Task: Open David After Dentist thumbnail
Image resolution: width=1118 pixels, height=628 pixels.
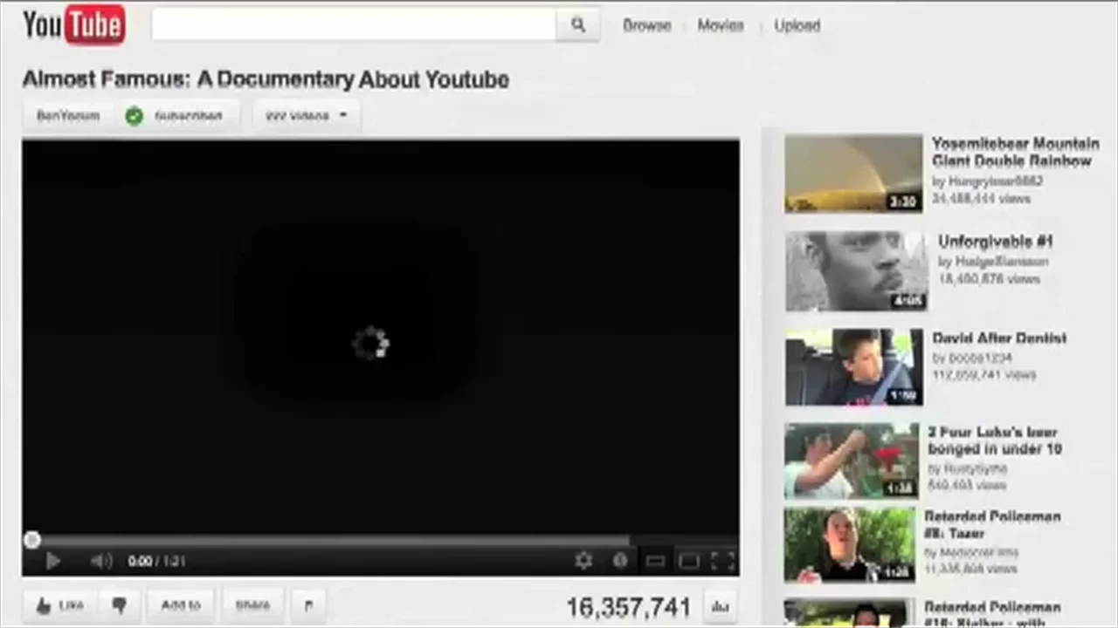Action: point(853,367)
